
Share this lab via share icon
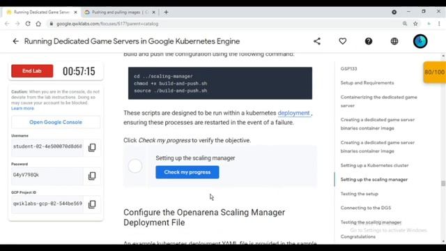[x=317, y=41]
